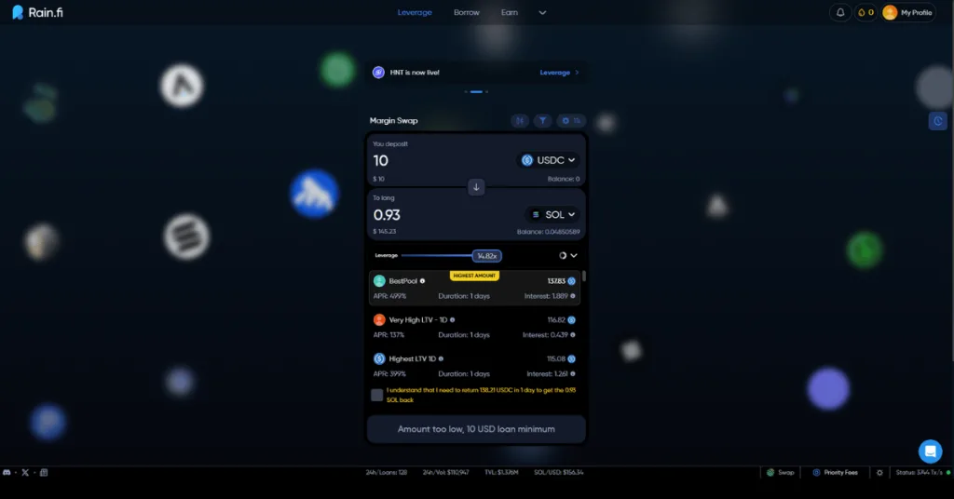Click the banner carousel active dot
The image size is (954, 499).
click(x=476, y=92)
